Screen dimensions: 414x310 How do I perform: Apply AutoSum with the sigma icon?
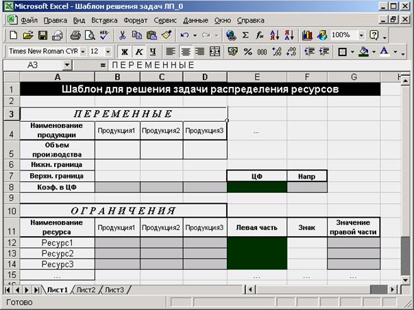coord(245,35)
